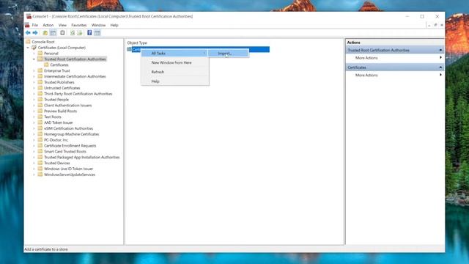Viewport: 469px width, 264px height.
Task: Click the folder icon of the Certificates subfolder
Action: (46, 65)
